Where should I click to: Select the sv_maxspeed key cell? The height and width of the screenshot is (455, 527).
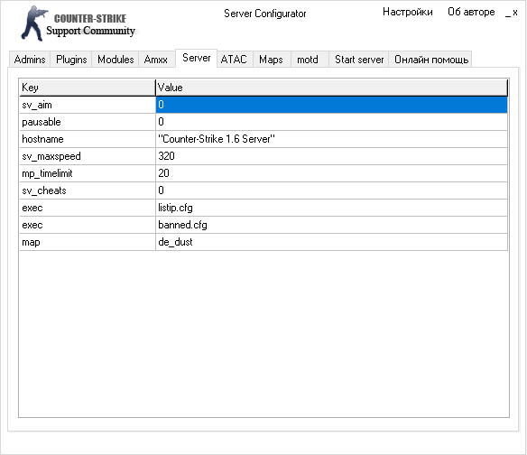tap(88, 156)
